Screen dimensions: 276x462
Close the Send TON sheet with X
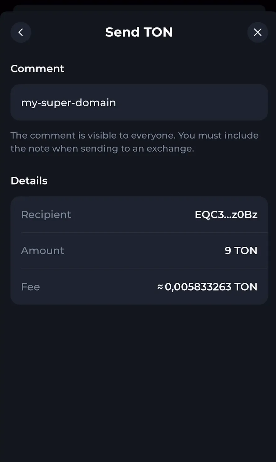point(257,32)
